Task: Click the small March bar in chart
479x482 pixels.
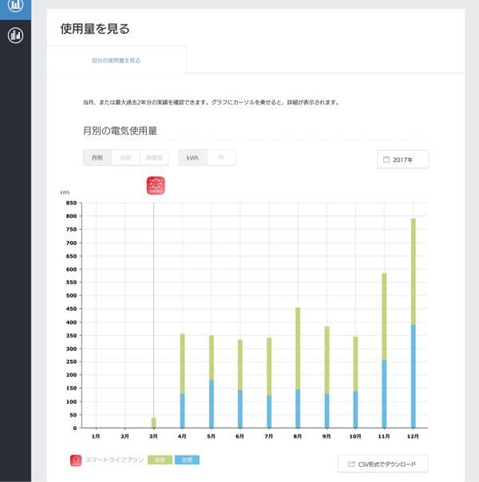Action: [154, 423]
